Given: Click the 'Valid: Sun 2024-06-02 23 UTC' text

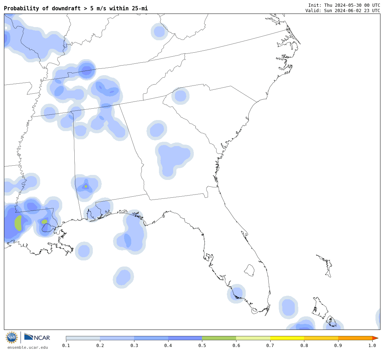Looking at the screenshot, I should pos(343,11).
